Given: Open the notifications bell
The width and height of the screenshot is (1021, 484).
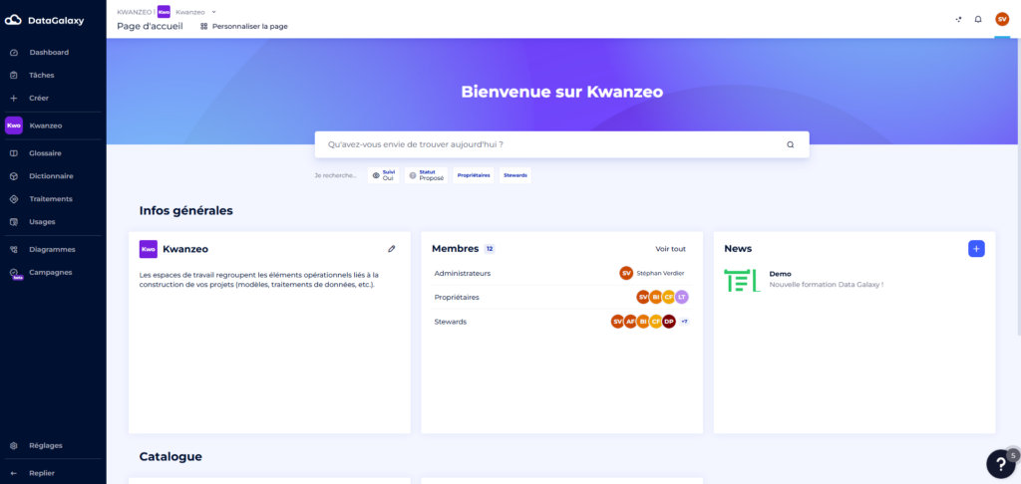Looking at the screenshot, I should 978,20.
